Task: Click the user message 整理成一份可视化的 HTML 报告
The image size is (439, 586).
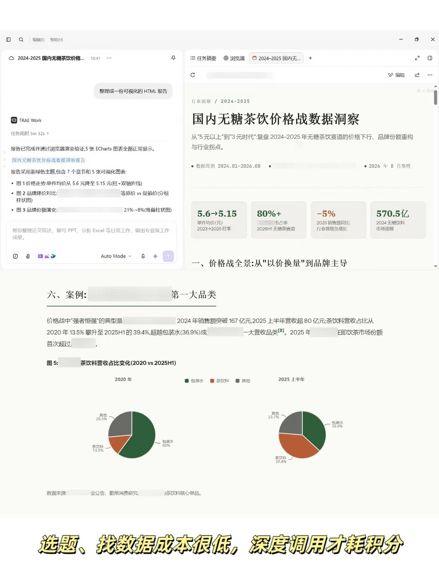Action: pyautogui.click(x=133, y=91)
